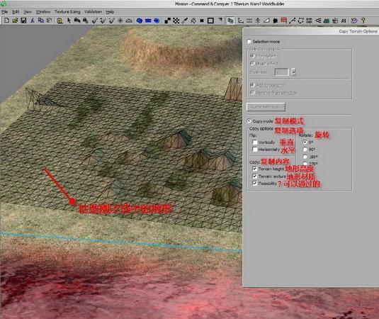The height and width of the screenshot is (319, 379).
Task: Select the Remove from selection radio option
Action: (252, 93)
